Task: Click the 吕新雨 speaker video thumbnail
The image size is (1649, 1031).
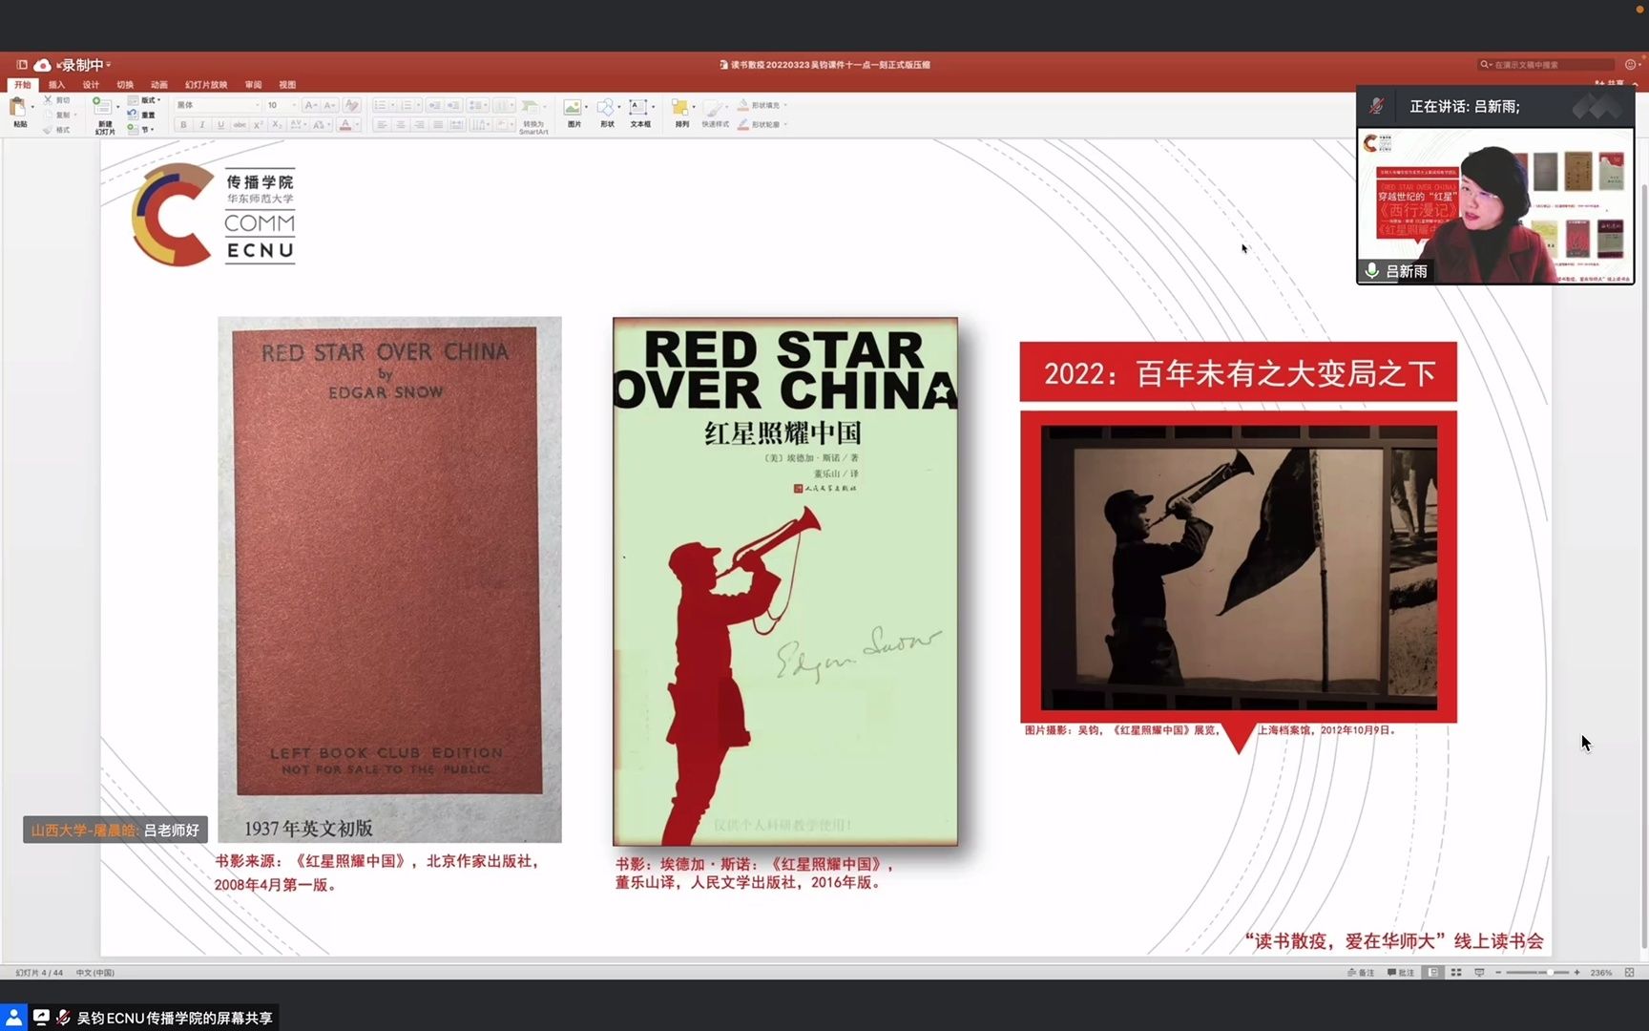Action: (1495, 205)
